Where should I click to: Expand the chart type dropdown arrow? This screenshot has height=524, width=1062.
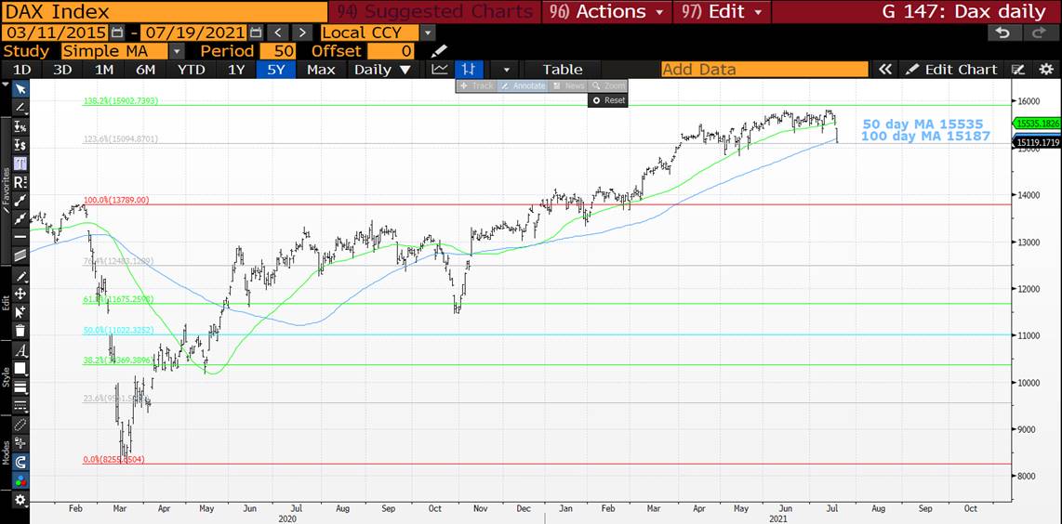[x=506, y=69]
